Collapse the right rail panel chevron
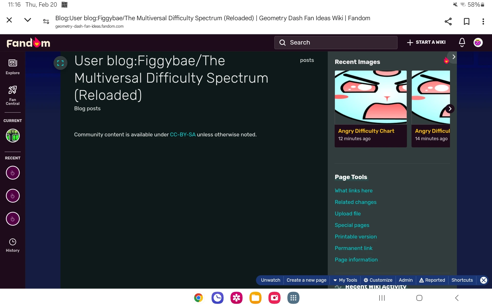The width and height of the screenshot is (492, 307). pyautogui.click(x=454, y=57)
